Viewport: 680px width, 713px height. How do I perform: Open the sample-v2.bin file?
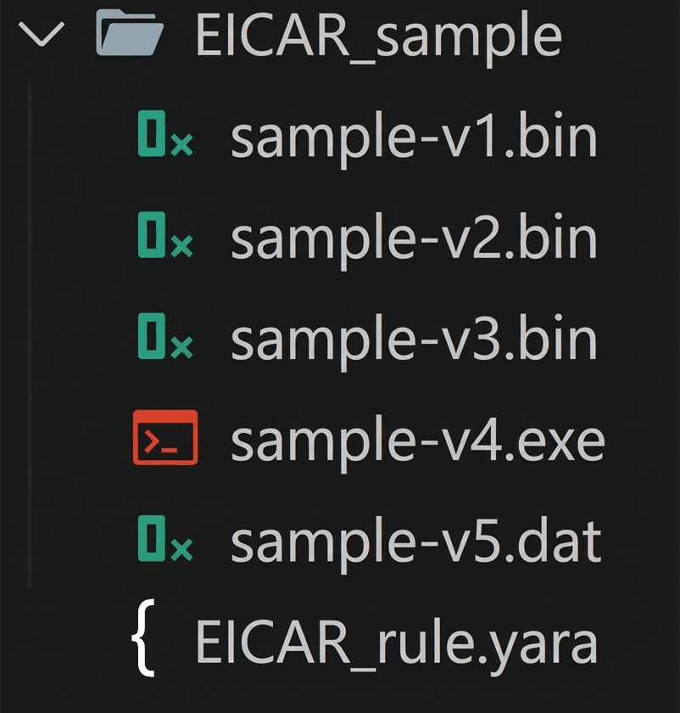point(414,238)
